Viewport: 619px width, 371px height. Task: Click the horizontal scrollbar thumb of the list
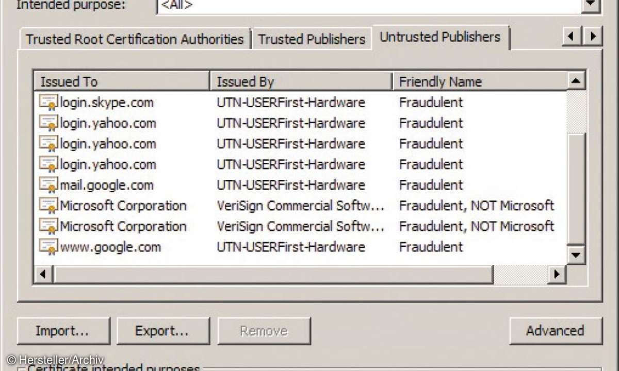273,274
